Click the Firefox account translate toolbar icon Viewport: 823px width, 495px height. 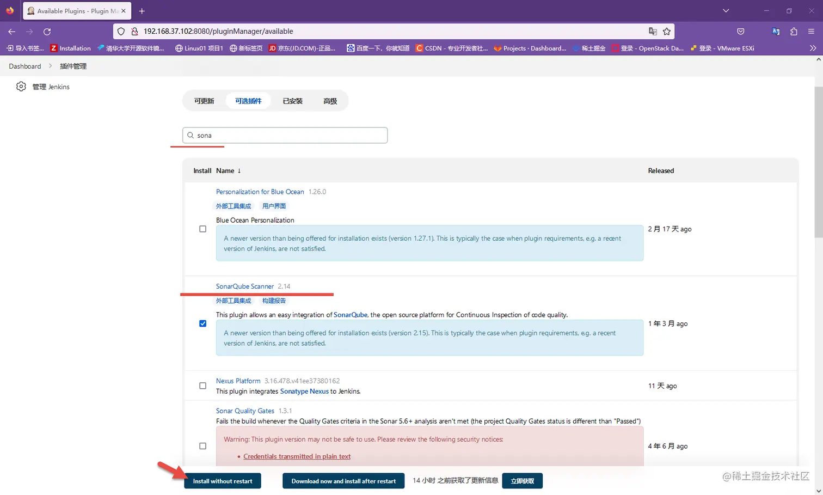(x=776, y=32)
